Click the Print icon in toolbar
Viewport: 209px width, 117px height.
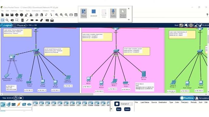pos(17,15)
